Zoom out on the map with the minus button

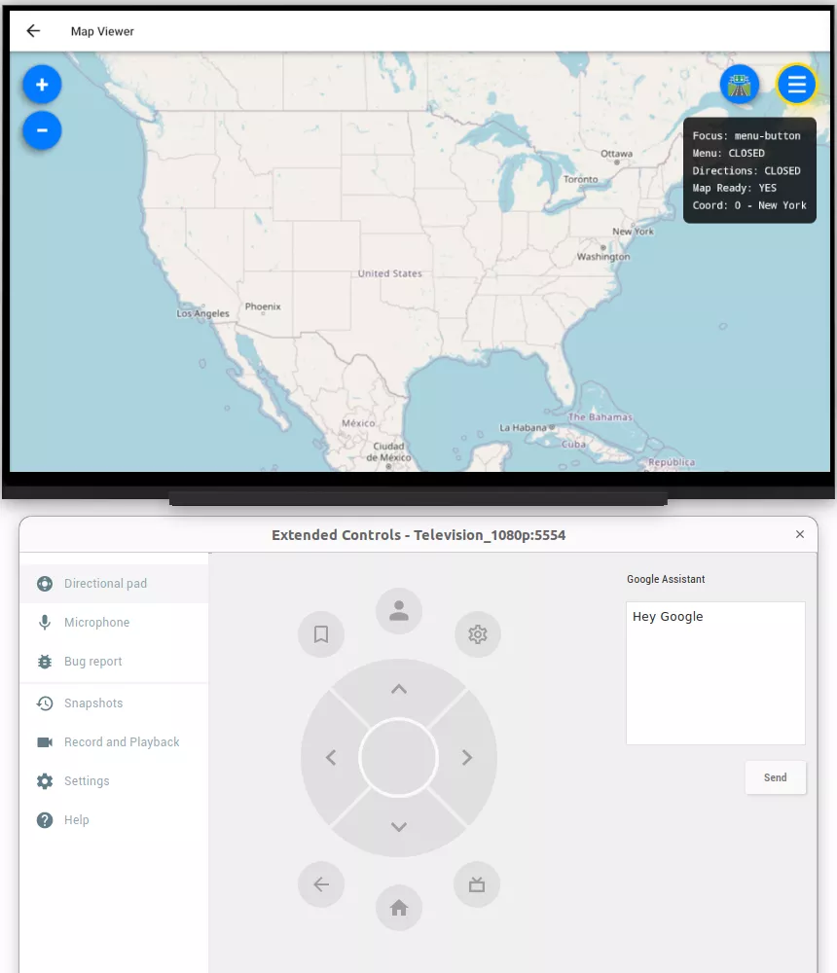pyautogui.click(x=41, y=129)
